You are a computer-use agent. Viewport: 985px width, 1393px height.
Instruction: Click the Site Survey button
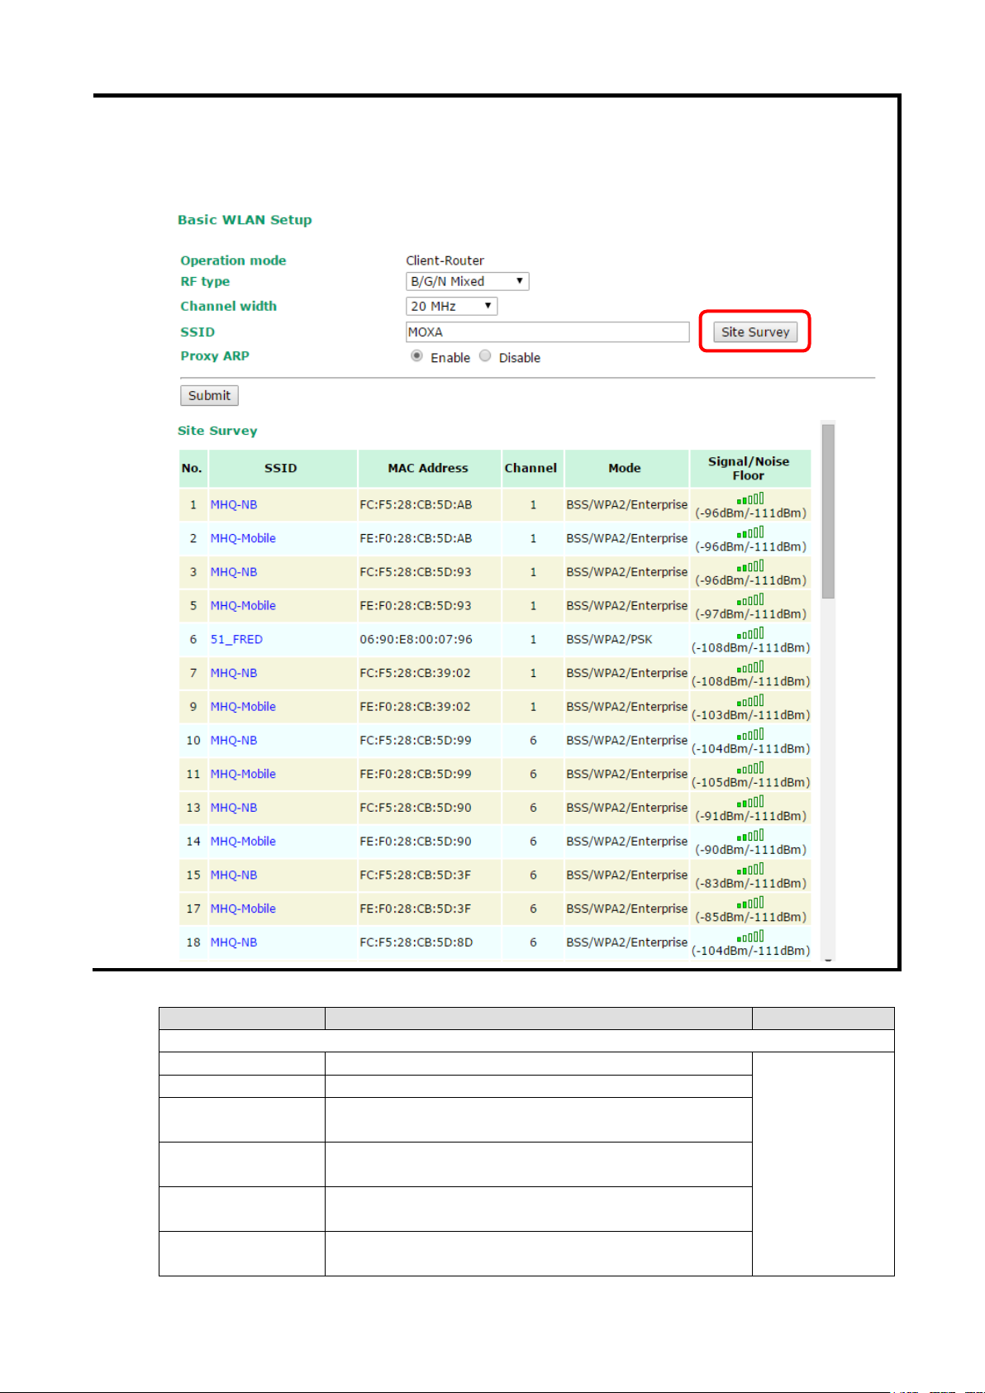coord(755,332)
